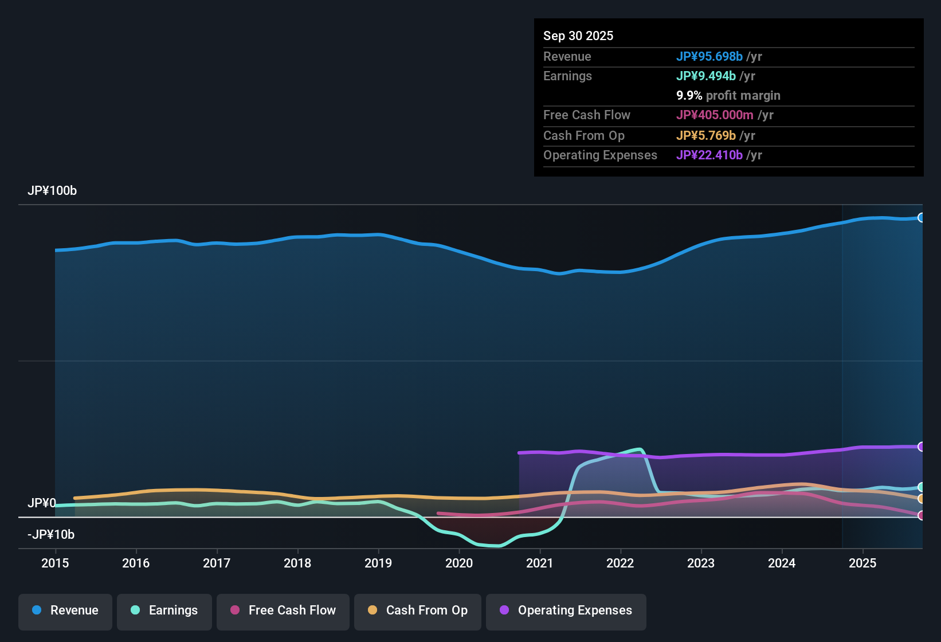
Task: Click the teal Earnings endpoint marker
Action: (x=921, y=487)
